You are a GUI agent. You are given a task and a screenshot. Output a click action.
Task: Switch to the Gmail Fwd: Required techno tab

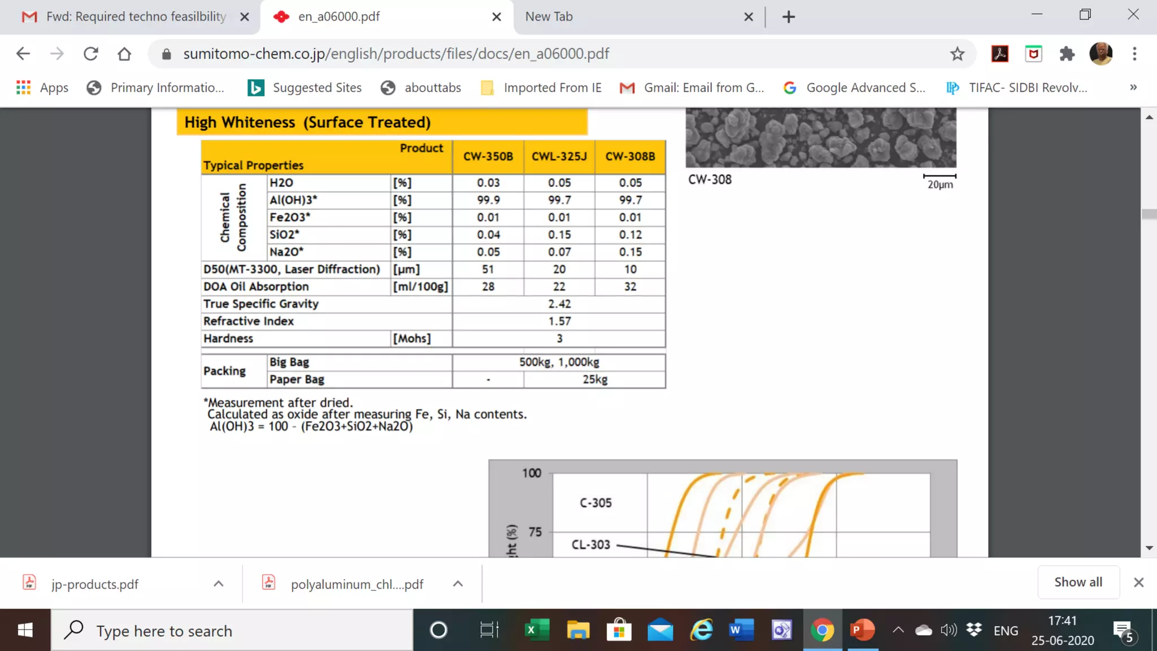pos(130,17)
